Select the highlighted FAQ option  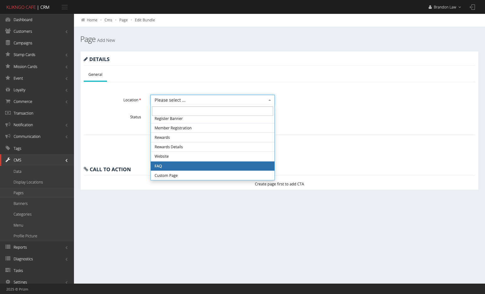pyautogui.click(x=212, y=166)
